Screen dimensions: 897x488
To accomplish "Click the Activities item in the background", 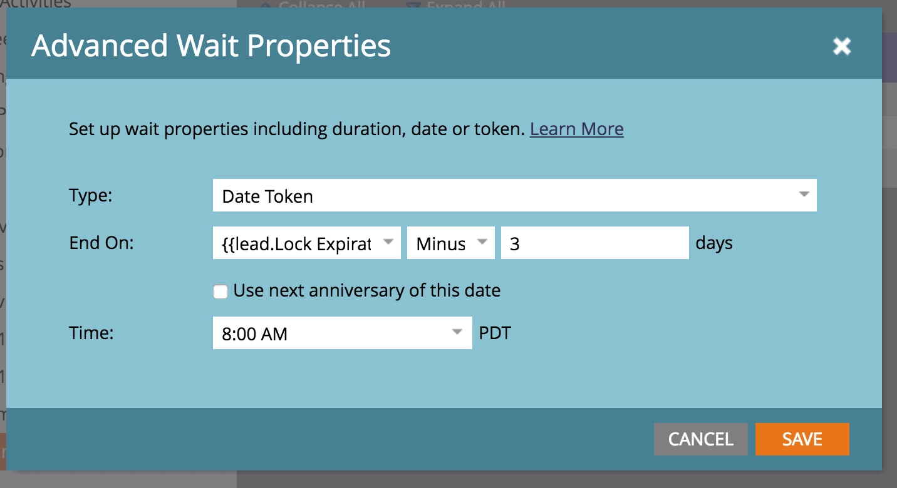I will point(36,4).
